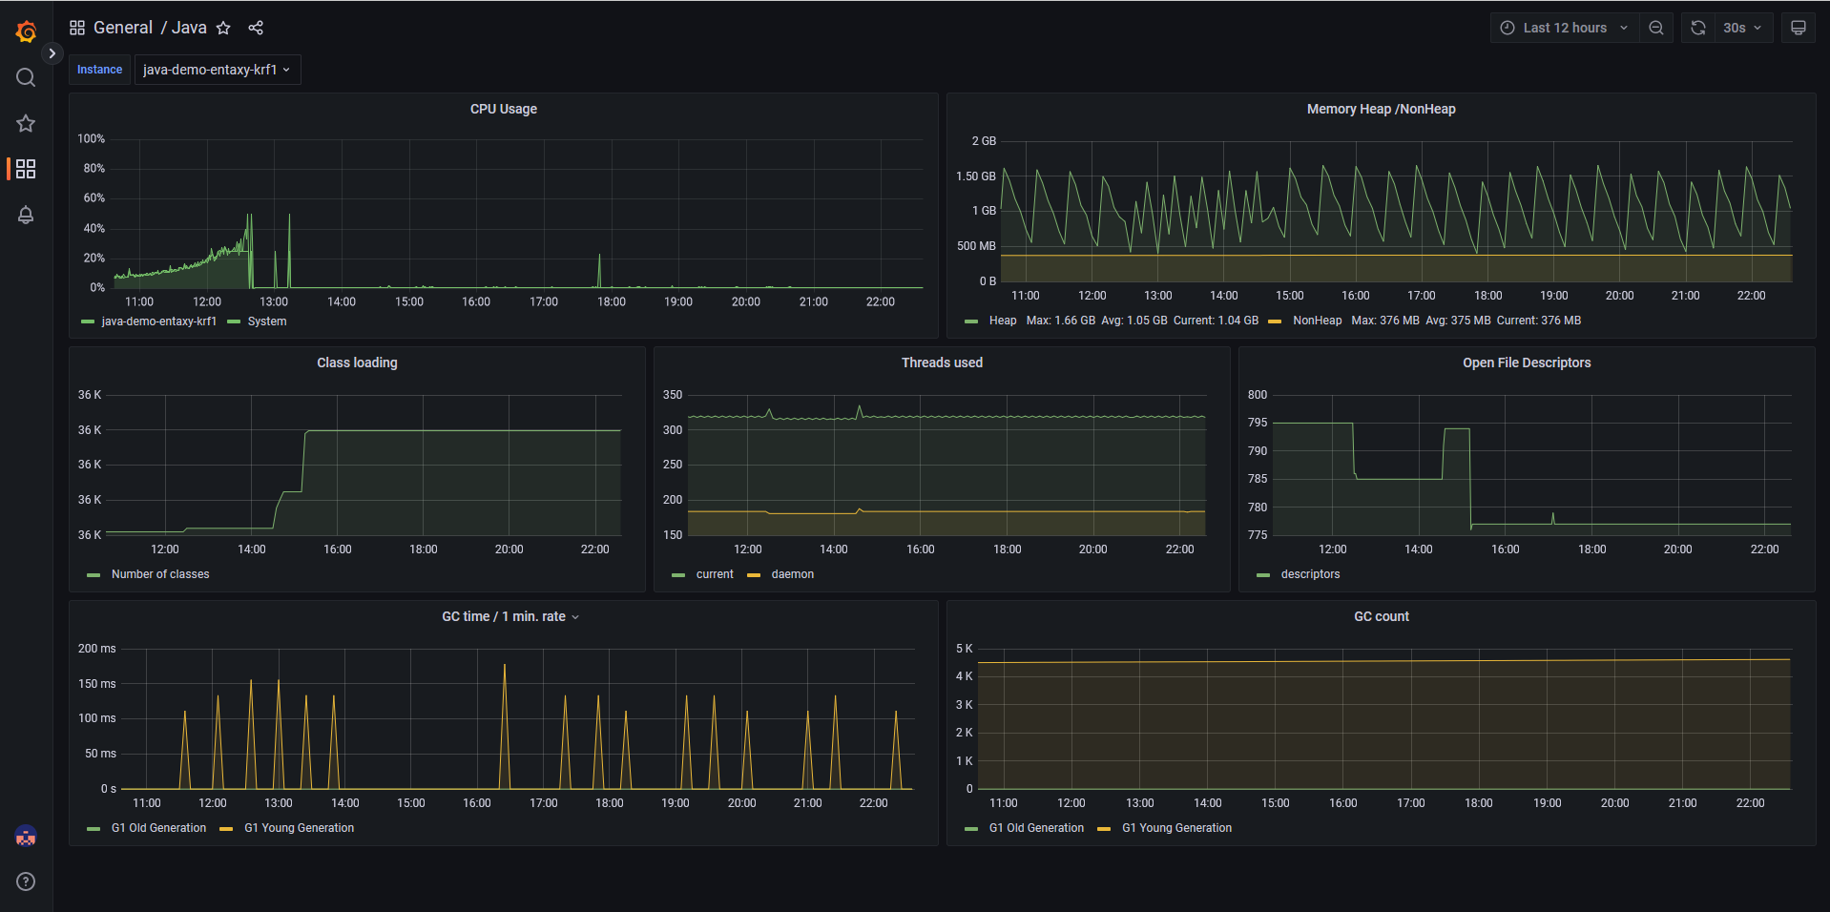This screenshot has width=1830, height=912.
Task: Refresh the dashboard now
Action: [x=1698, y=28]
